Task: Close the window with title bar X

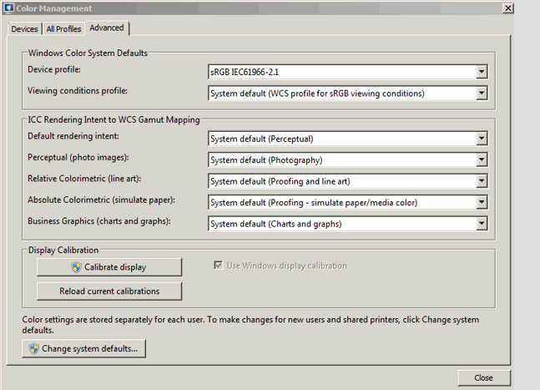Action: (507, 8)
